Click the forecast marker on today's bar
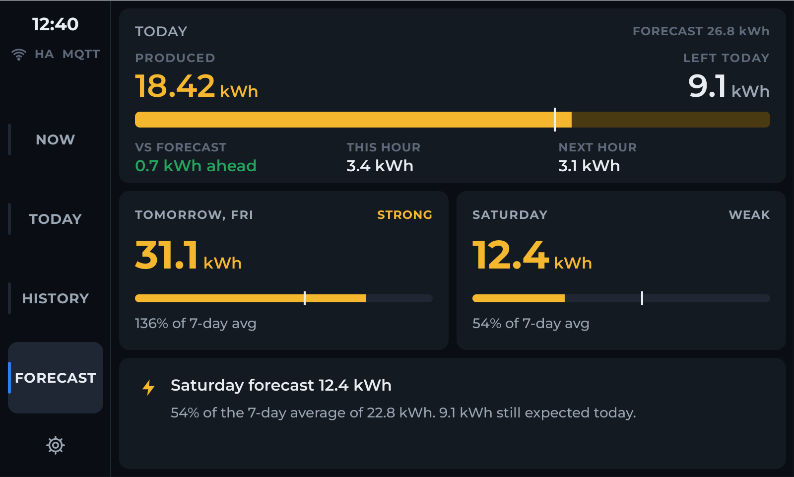794x477 pixels. pyautogui.click(x=555, y=120)
